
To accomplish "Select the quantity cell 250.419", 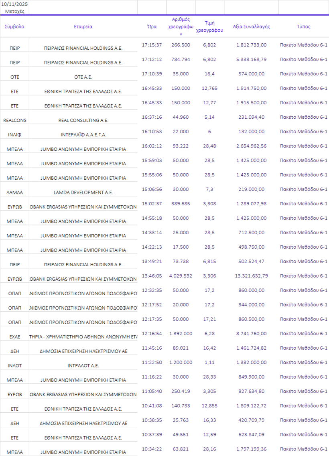I will 181,391.
